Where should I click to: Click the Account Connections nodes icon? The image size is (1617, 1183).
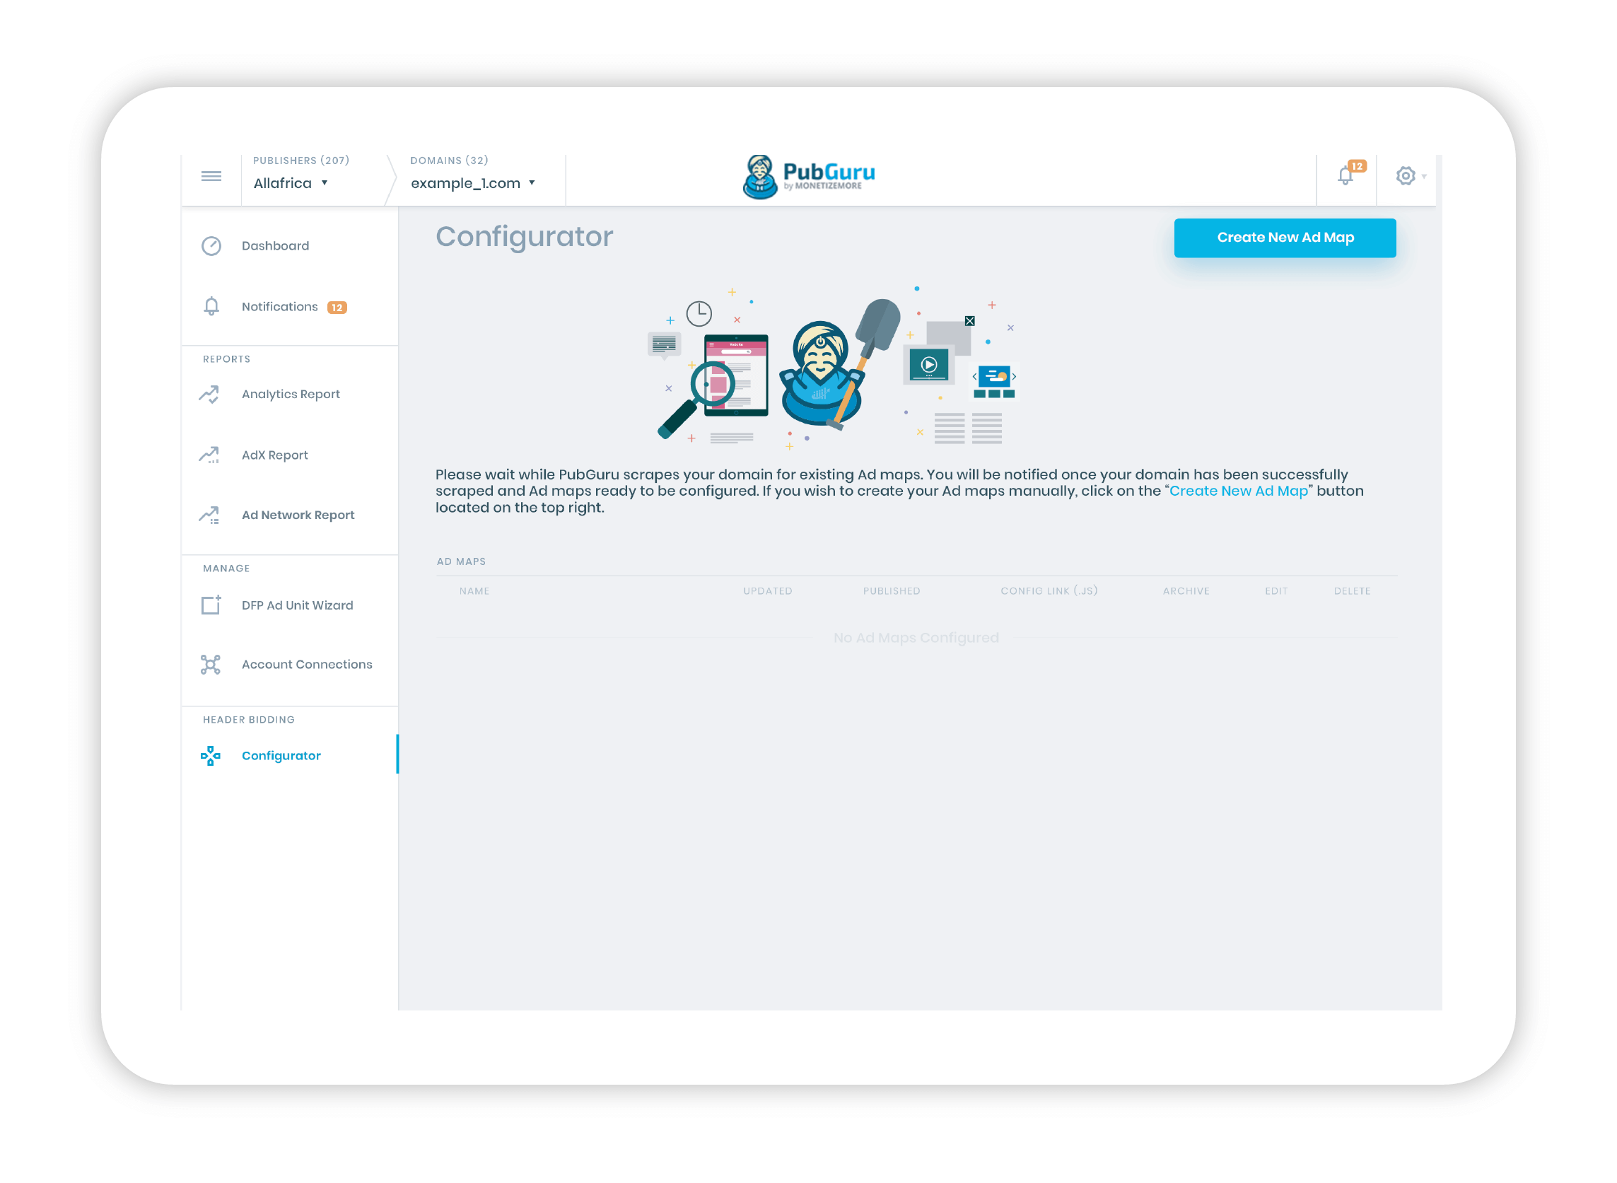click(x=211, y=665)
